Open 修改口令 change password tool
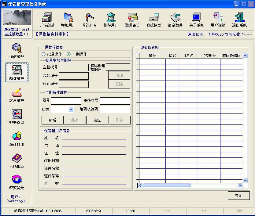 [90, 20]
